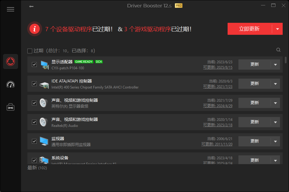Select the 通用非即插即用监视器 text

[x=71, y=145]
